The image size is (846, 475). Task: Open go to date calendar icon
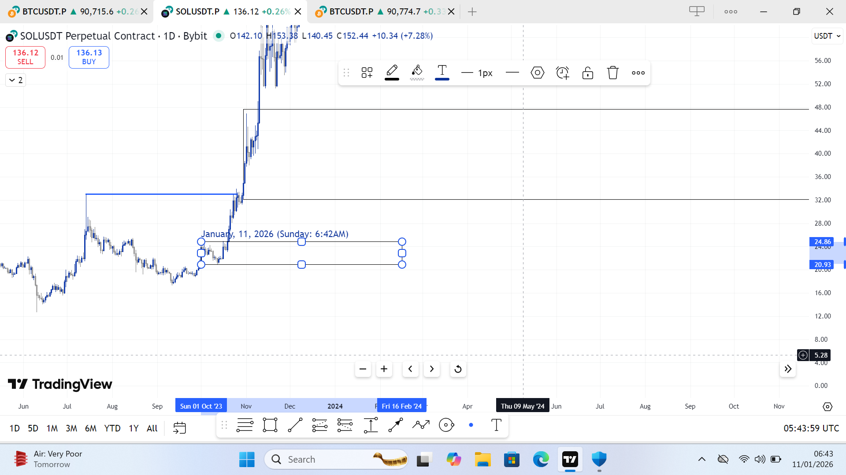coord(180,428)
